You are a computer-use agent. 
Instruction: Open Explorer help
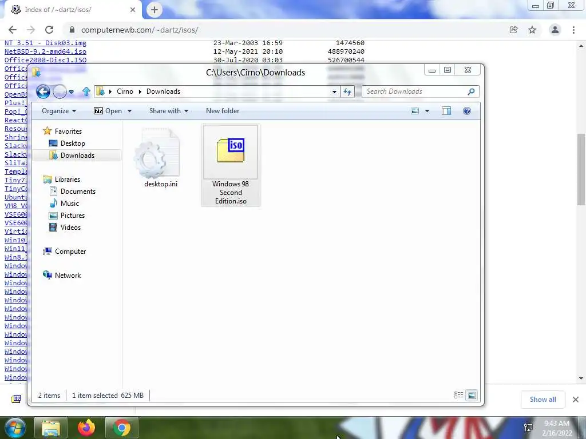click(x=467, y=111)
